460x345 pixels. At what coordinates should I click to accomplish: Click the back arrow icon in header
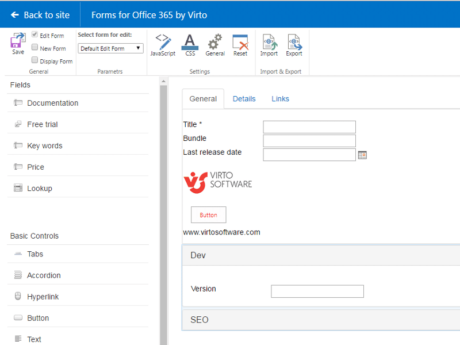coord(15,15)
